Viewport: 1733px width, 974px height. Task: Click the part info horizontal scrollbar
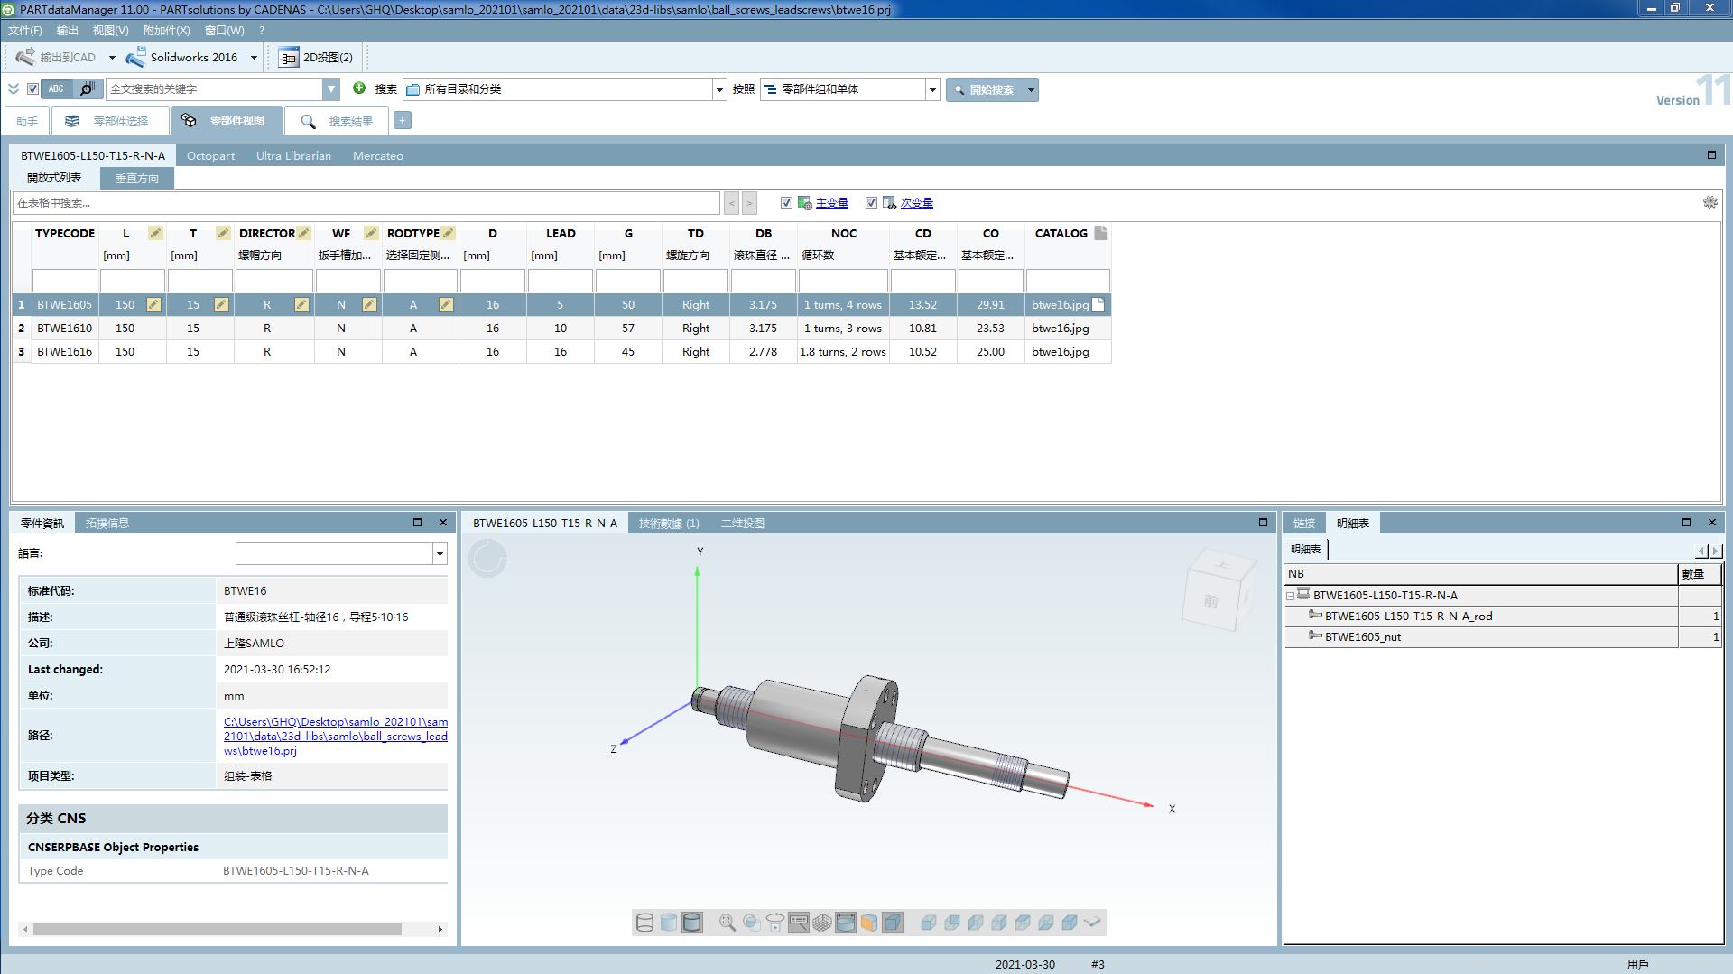(x=217, y=929)
